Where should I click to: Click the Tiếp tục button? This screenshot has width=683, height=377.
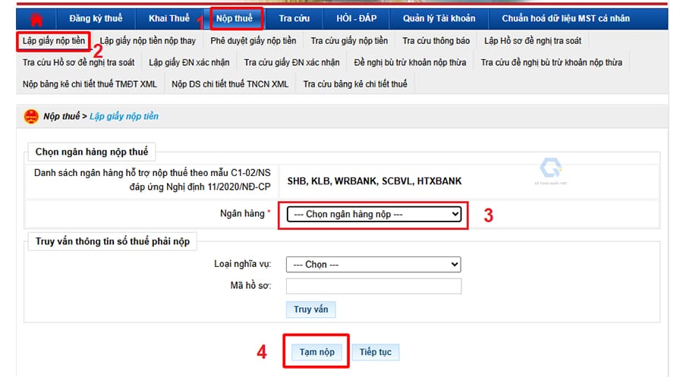375,352
